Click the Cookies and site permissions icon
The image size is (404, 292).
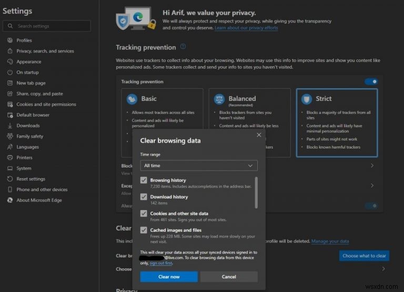(10, 104)
